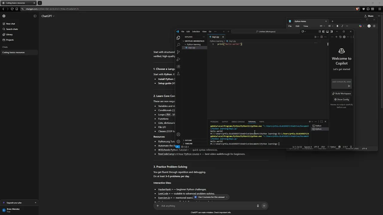This screenshot has width=383, height=215.
Task: Switch to the PROBLEMS panel tab
Action: (x=214, y=122)
